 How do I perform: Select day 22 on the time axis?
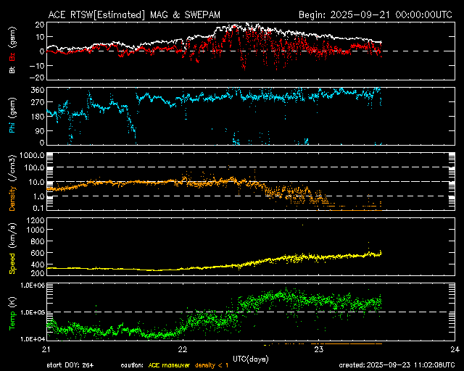coord(182,349)
